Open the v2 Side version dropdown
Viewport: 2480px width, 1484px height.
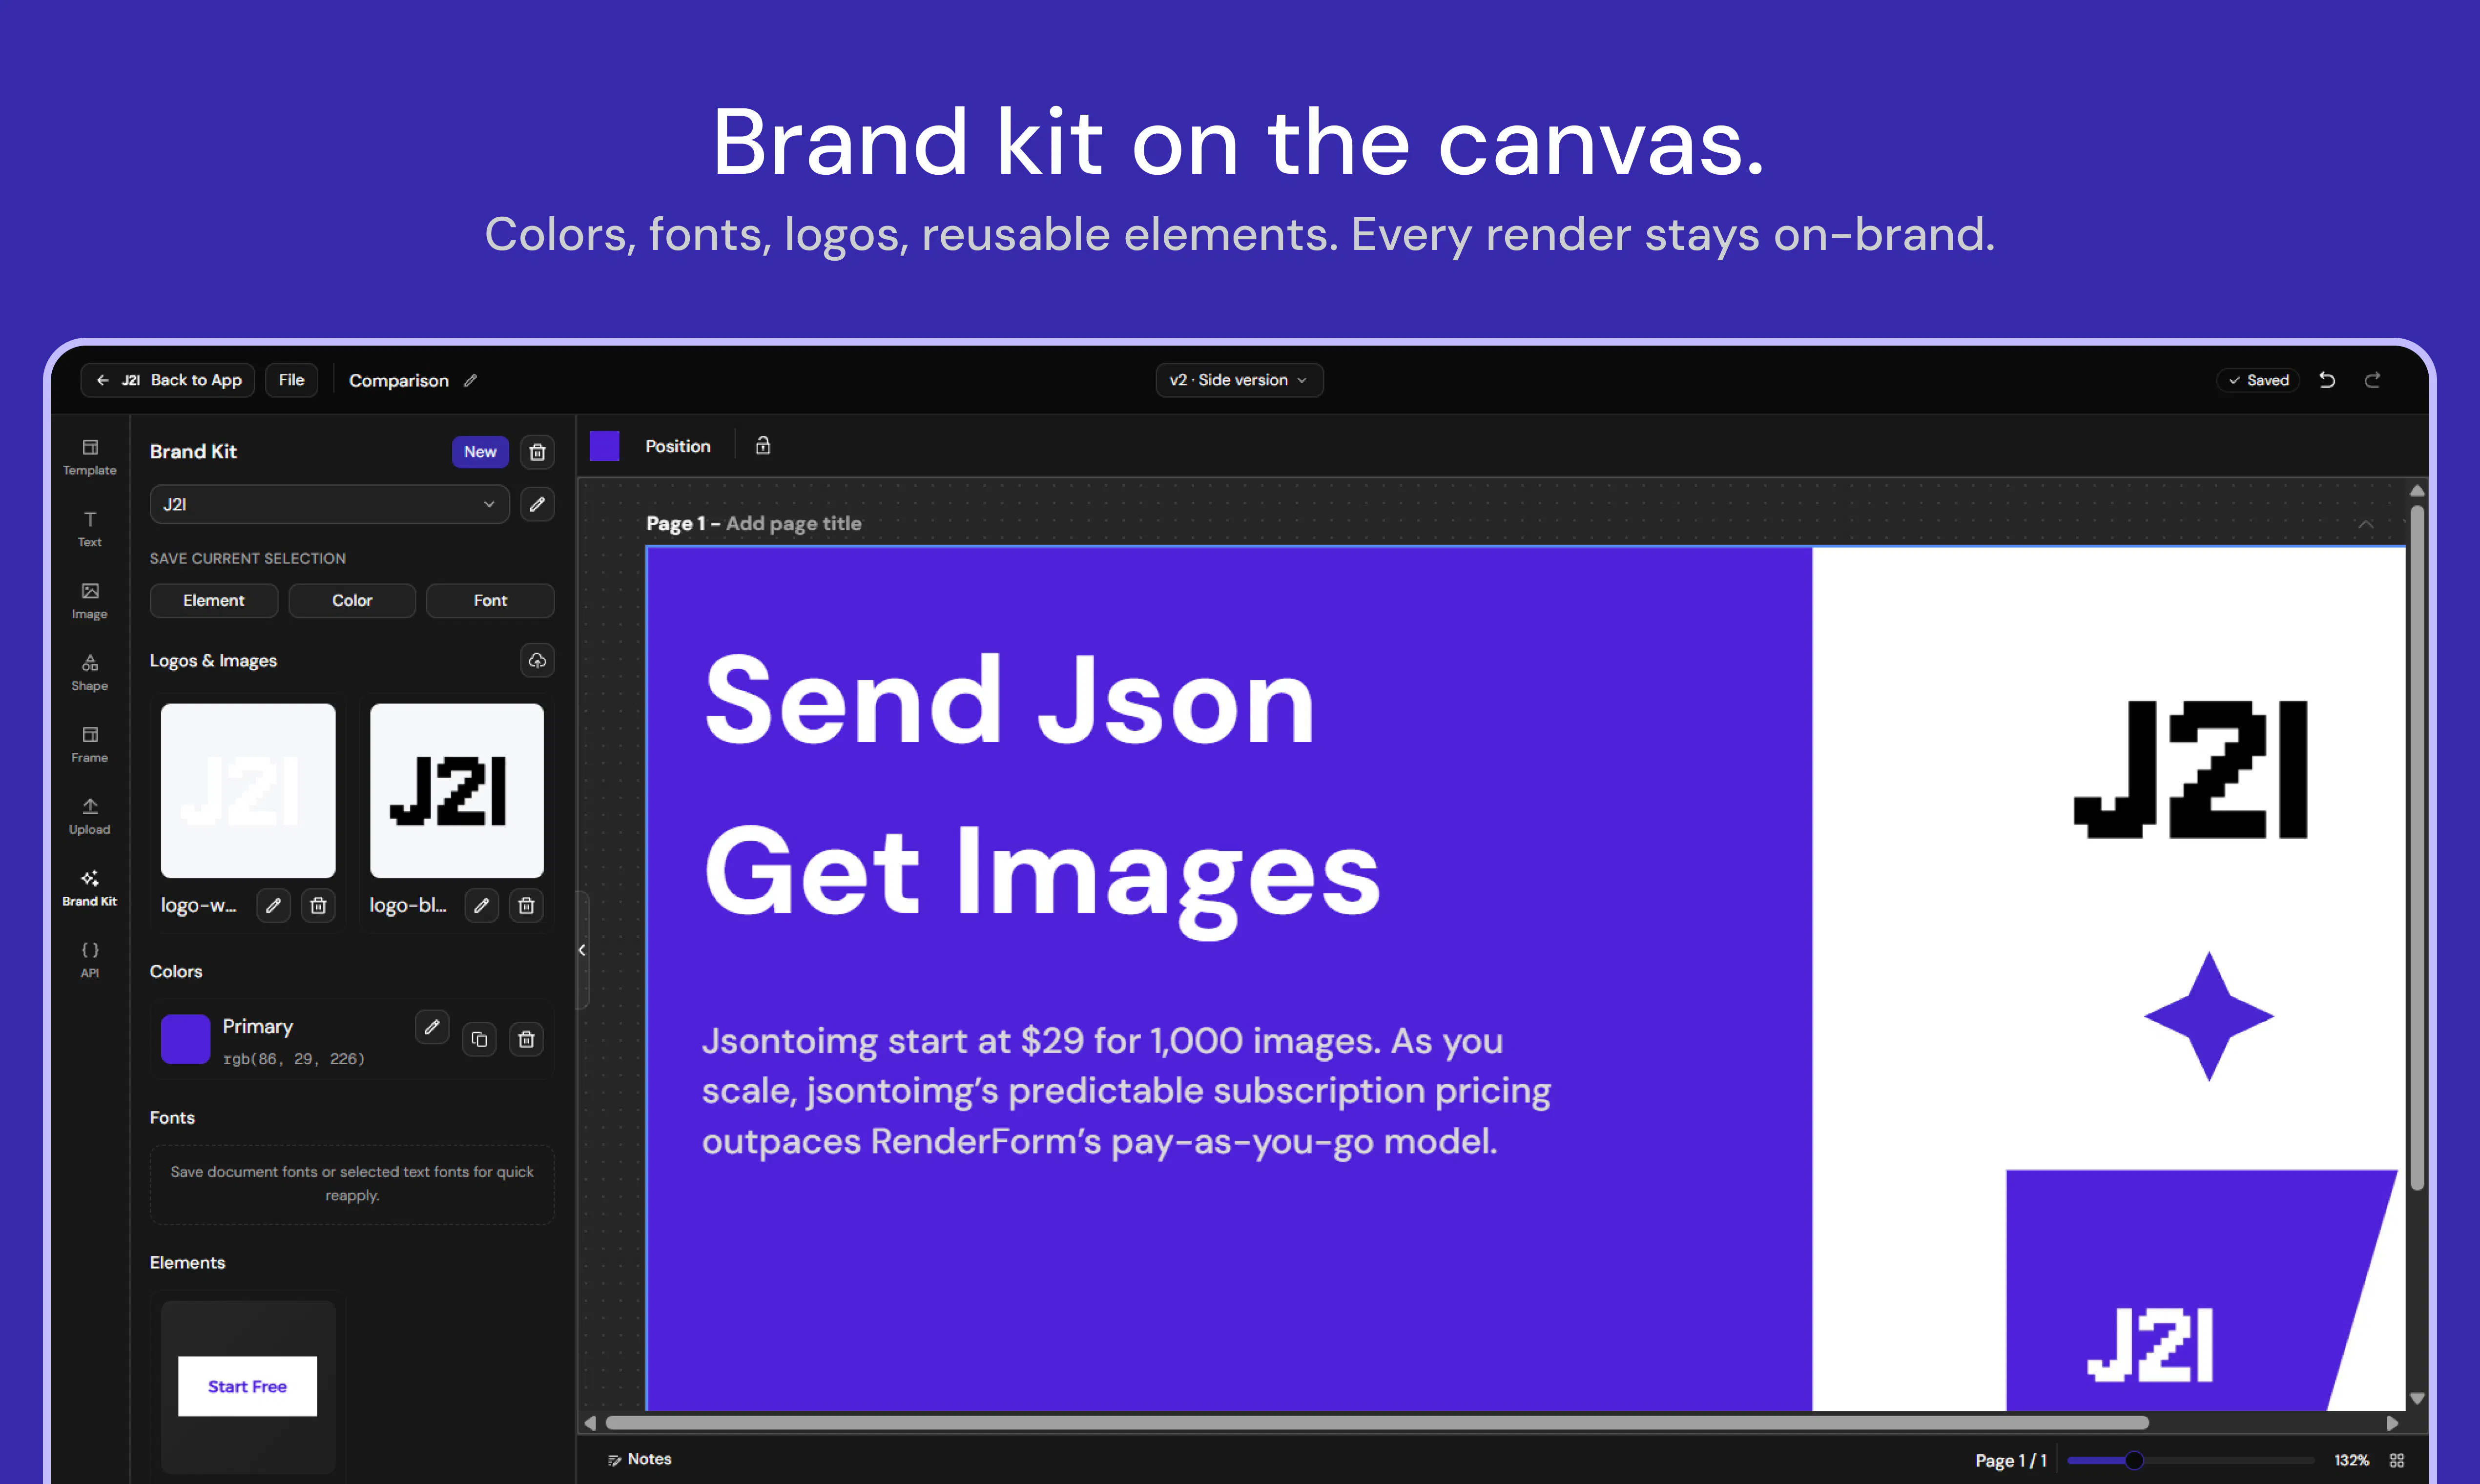(x=1239, y=380)
